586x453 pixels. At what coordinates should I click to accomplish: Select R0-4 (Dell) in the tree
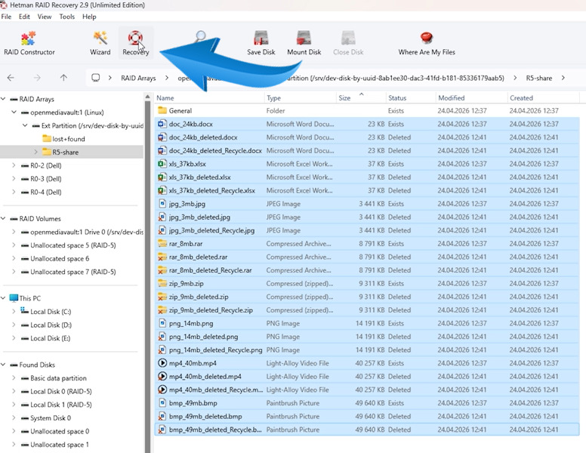pyautogui.click(x=45, y=192)
